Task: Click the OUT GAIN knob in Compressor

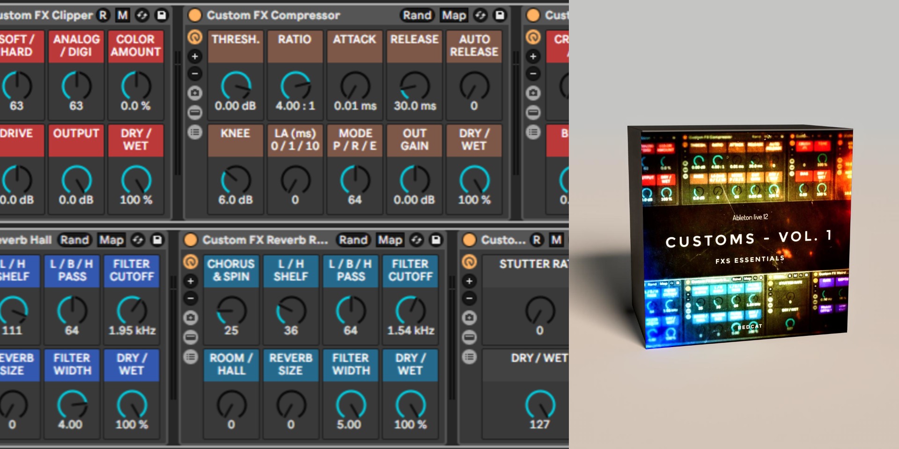Action: pyautogui.click(x=415, y=181)
